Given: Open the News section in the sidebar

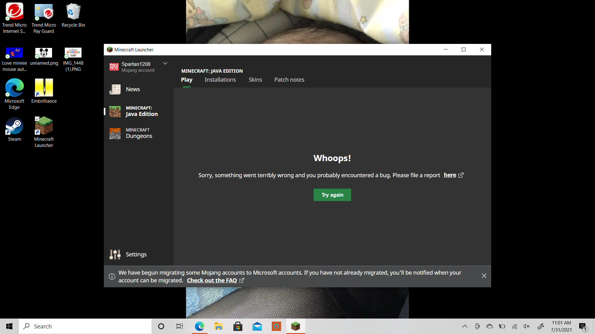Looking at the screenshot, I should coord(139,89).
